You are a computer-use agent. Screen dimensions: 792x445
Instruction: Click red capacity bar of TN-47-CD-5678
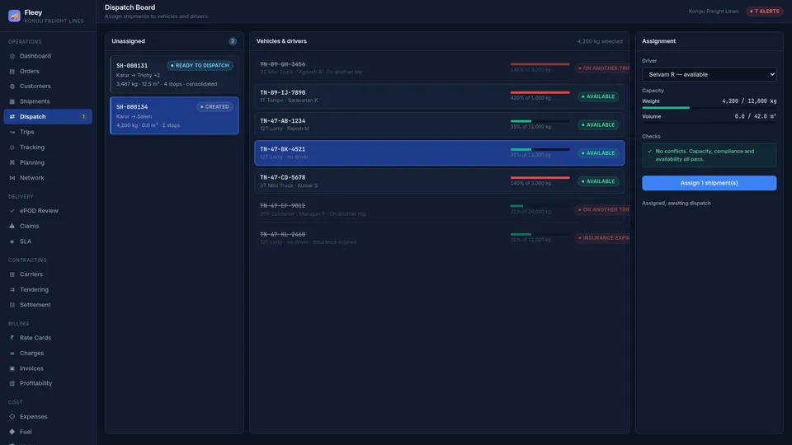pyautogui.click(x=540, y=178)
